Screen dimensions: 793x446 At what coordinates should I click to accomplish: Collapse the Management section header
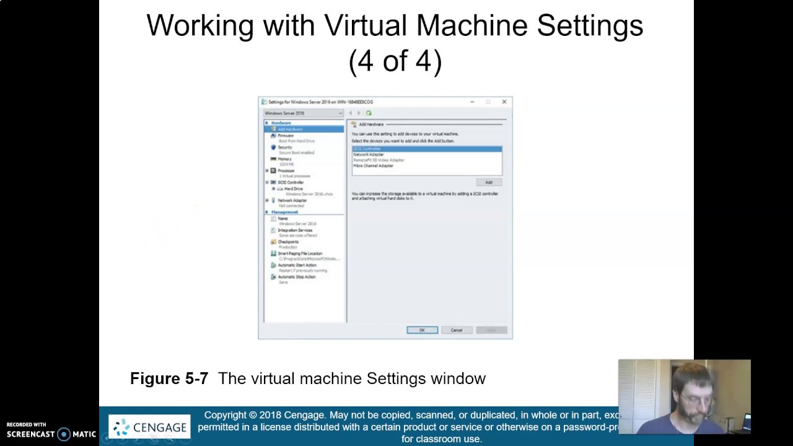coord(267,212)
